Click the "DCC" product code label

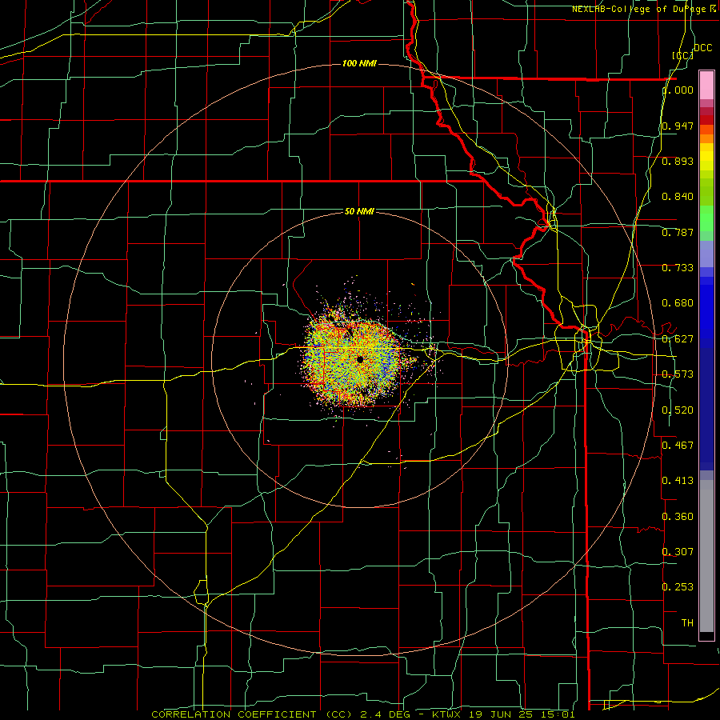click(x=702, y=48)
